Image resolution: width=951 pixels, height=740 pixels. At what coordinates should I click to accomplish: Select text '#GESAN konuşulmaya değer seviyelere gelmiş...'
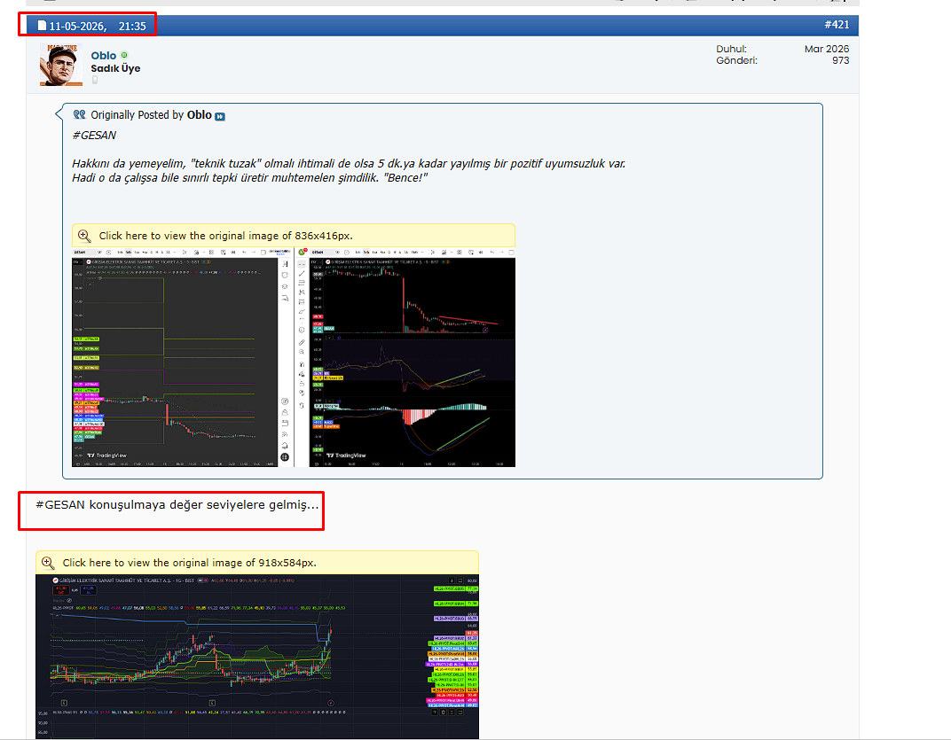[177, 505]
